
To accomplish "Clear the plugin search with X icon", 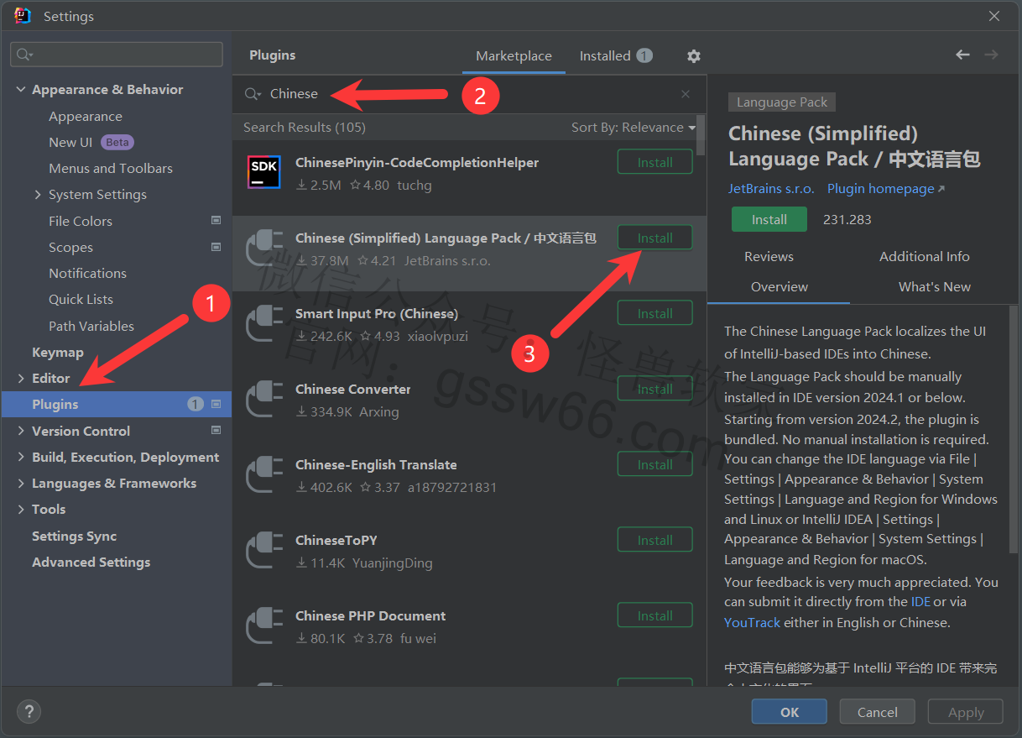I will click(686, 94).
